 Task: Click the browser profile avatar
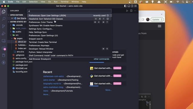[148, 19]
